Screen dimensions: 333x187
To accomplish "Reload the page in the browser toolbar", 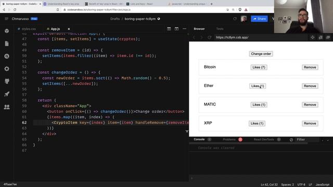I will (15, 10).
